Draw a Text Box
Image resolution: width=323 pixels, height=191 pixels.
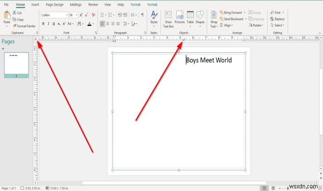[168, 19]
